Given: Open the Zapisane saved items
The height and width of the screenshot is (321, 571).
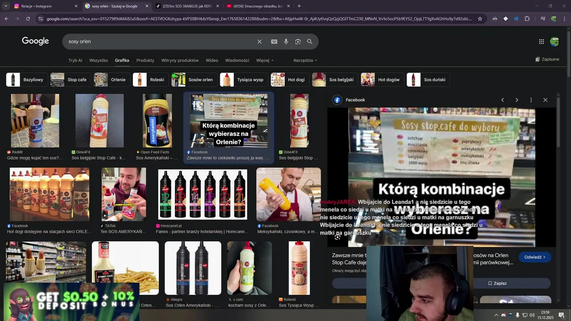Looking at the screenshot, I should coord(547,59).
